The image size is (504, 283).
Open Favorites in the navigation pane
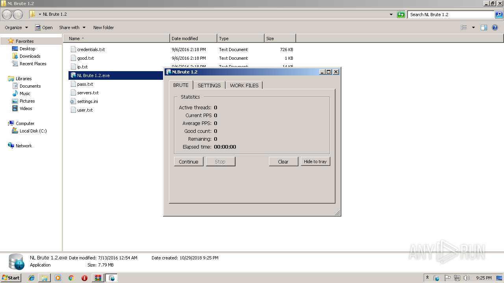pyautogui.click(x=24, y=41)
